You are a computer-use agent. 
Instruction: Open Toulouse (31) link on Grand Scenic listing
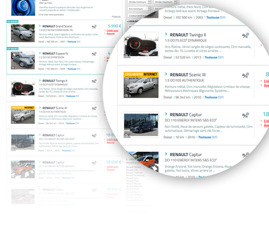73,42
